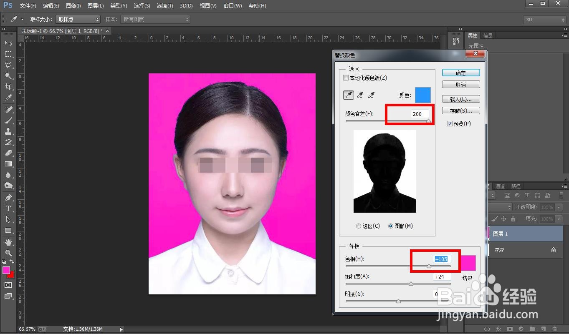Image resolution: width=569 pixels, height=334 pixels.
Task: Select the Magic Wand tool
Action: click(8, 76)
